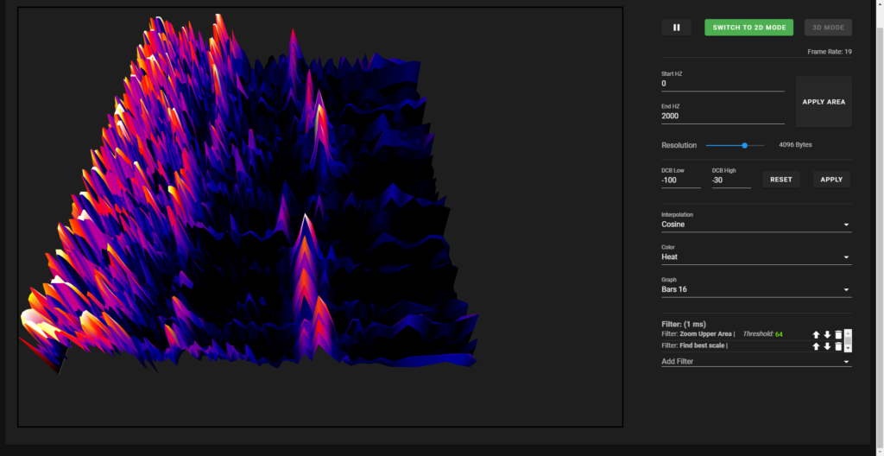
Task: Pause the spectrum visualization
Action: (676, 28)
